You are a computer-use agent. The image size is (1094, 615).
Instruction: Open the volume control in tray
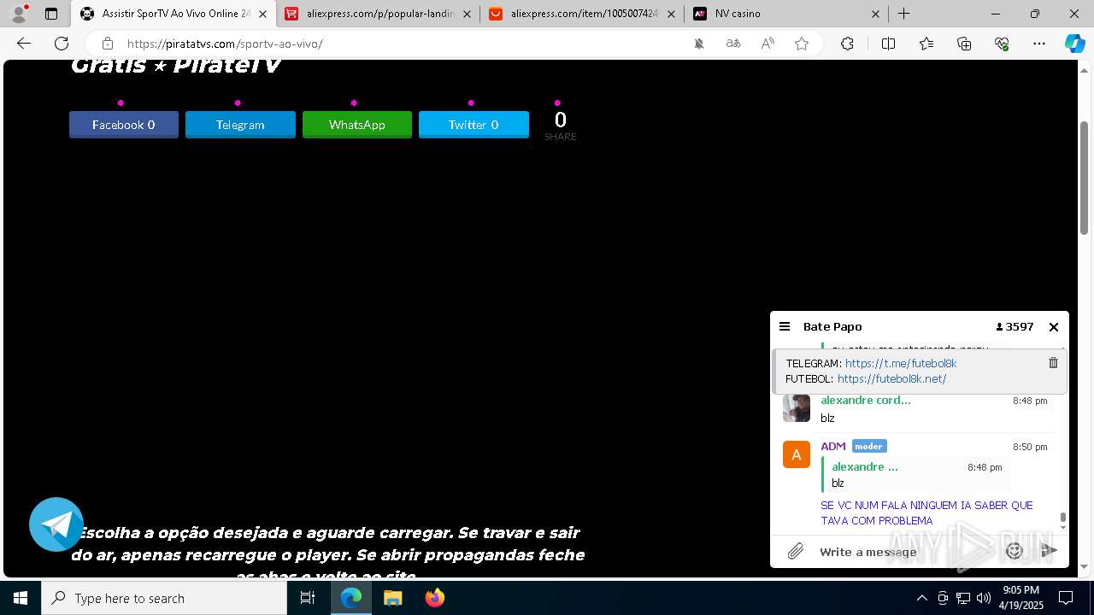(x=984, y=598)
